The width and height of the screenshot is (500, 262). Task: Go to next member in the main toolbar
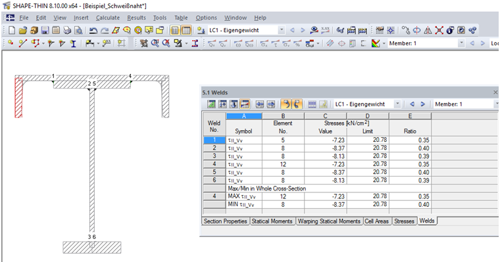click(x=483, y=43)
